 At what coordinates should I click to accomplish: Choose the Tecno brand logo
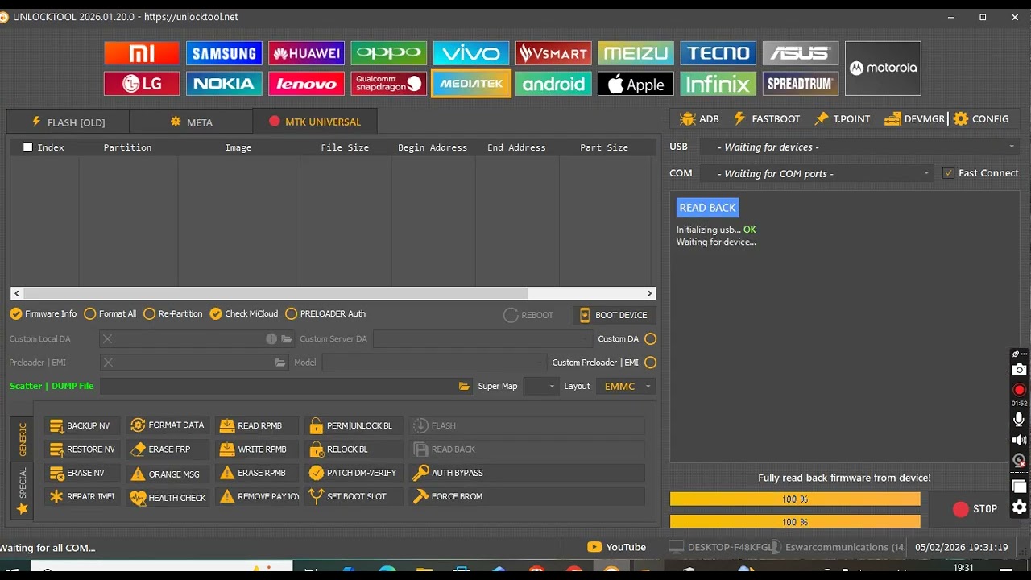(718, 53)
